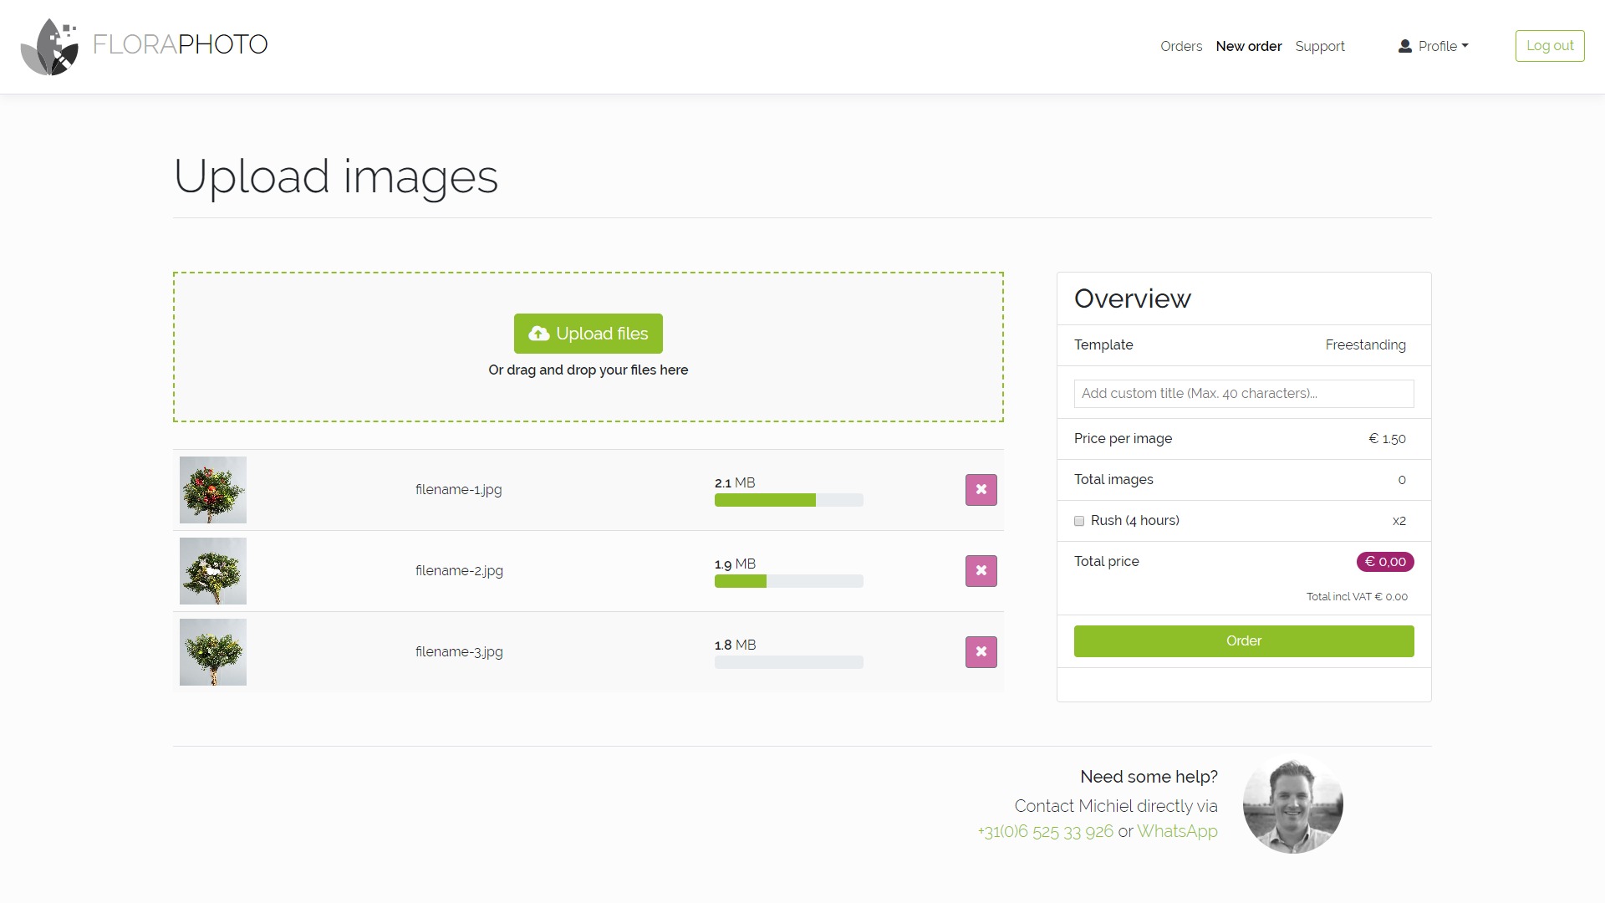Click the filename-1.jpg upload progress bar
The height and width of the screenshot is (903, 1605).
pos(788,499)
